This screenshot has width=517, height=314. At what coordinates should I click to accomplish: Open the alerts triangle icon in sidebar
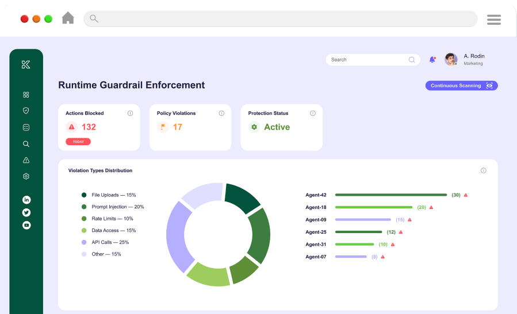pyautogui.click(x=26, y=160)
